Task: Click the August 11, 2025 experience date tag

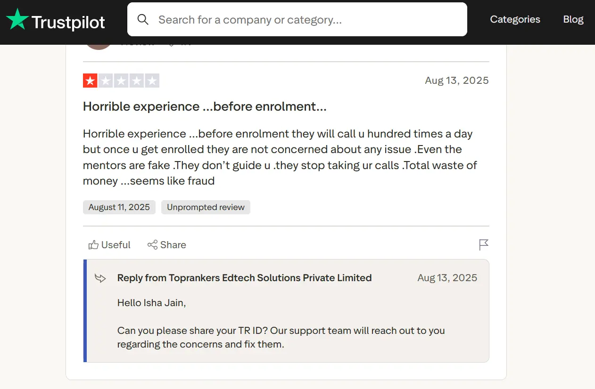Action: click(119, 207)
